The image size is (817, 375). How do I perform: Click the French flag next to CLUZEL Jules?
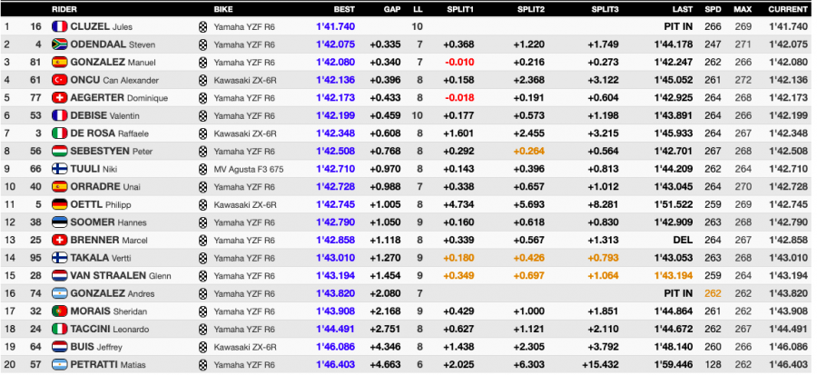60,26
